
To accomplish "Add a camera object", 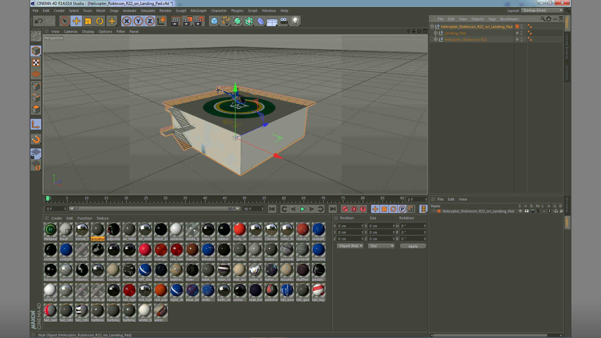I will (284, 21).
